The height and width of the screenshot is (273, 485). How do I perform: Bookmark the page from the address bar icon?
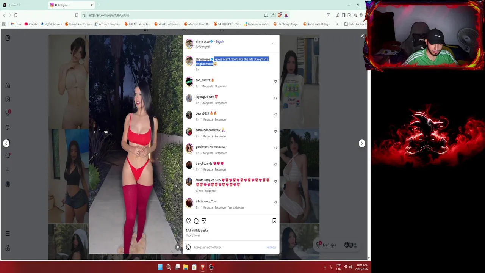click(x=77, y=15)
